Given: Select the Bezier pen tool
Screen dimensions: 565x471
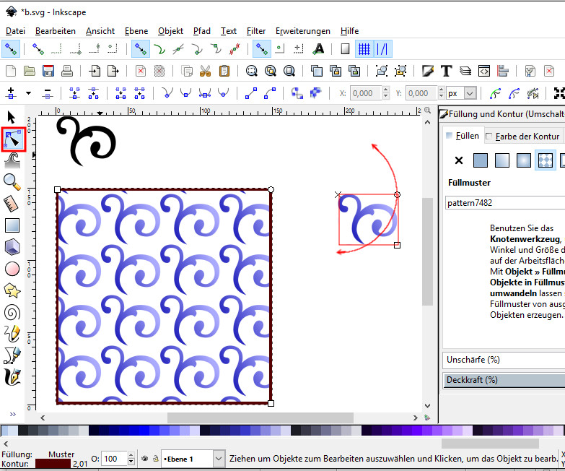Looking at the screenshot, I should tap(12, 355).
